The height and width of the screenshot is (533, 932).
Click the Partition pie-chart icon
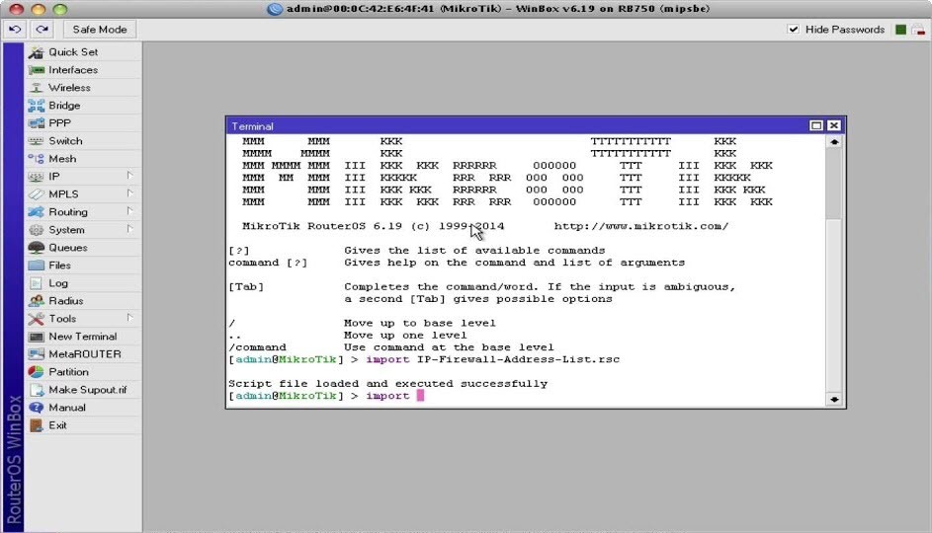tap(37, 372)
